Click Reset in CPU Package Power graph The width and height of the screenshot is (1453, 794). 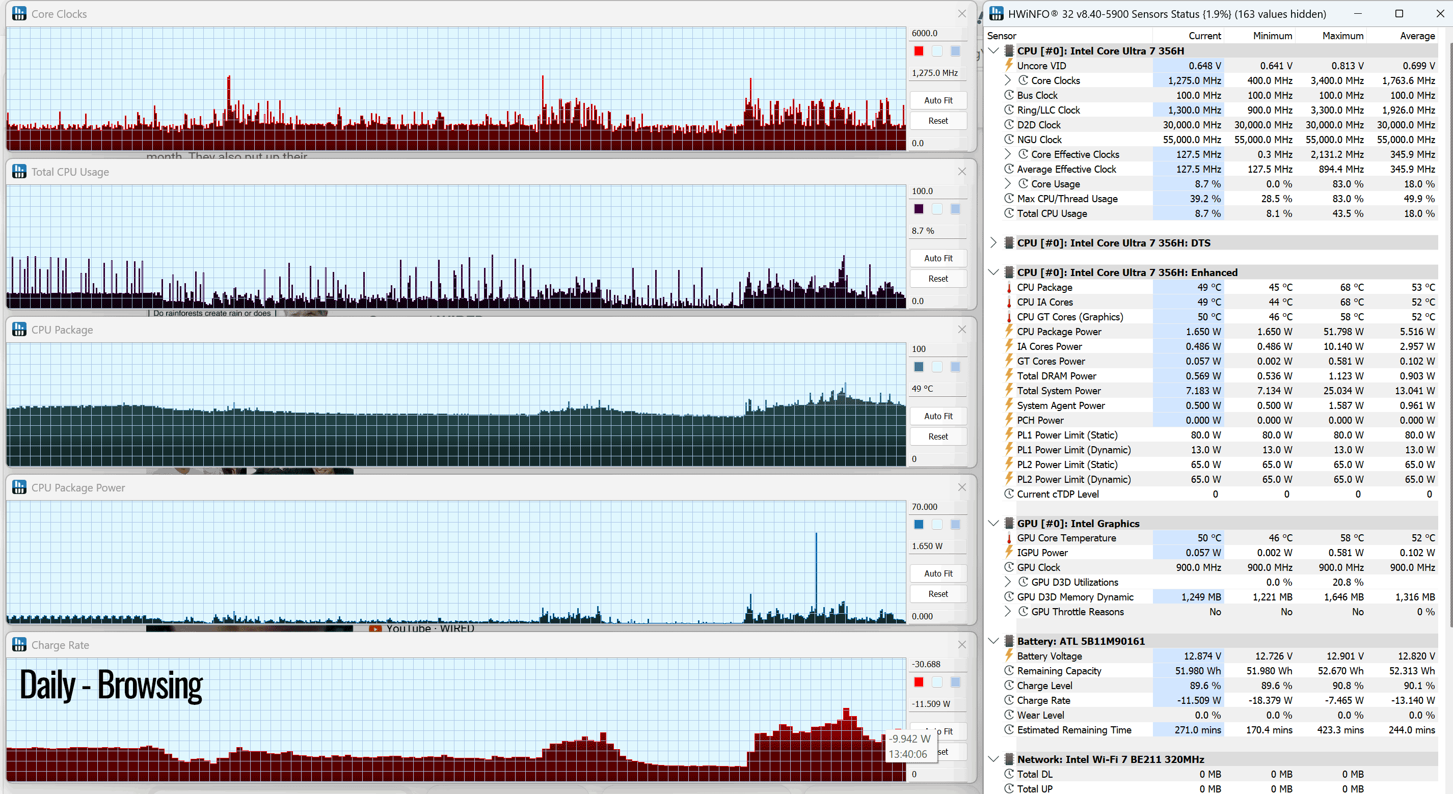(938, 594)
